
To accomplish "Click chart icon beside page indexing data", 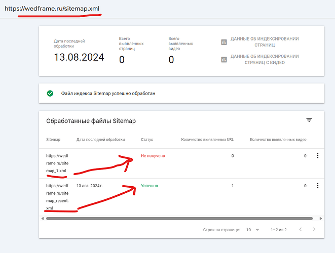I will (224, 42).
